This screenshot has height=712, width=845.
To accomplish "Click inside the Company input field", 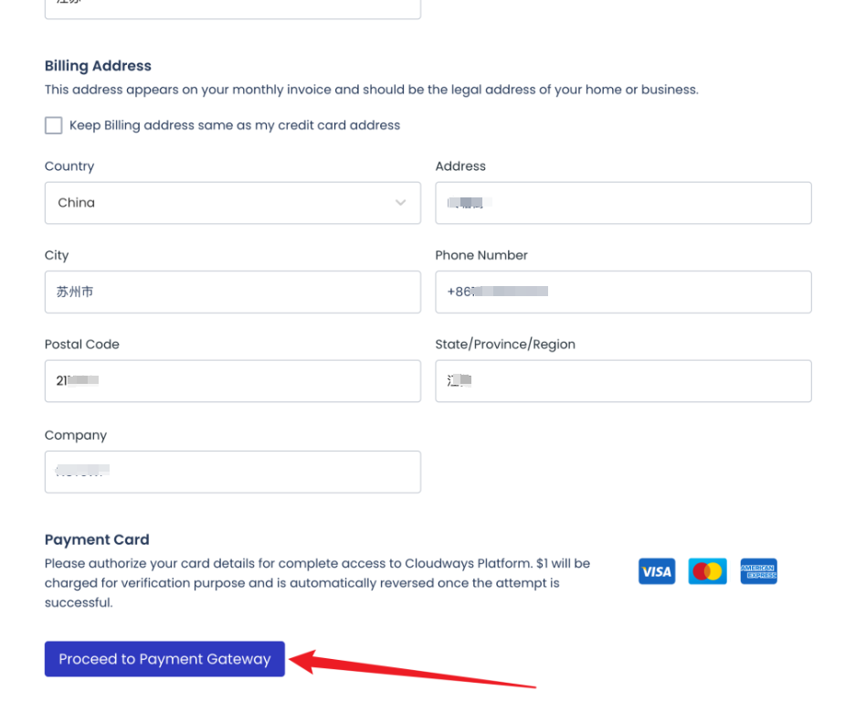I will point(232,472).
